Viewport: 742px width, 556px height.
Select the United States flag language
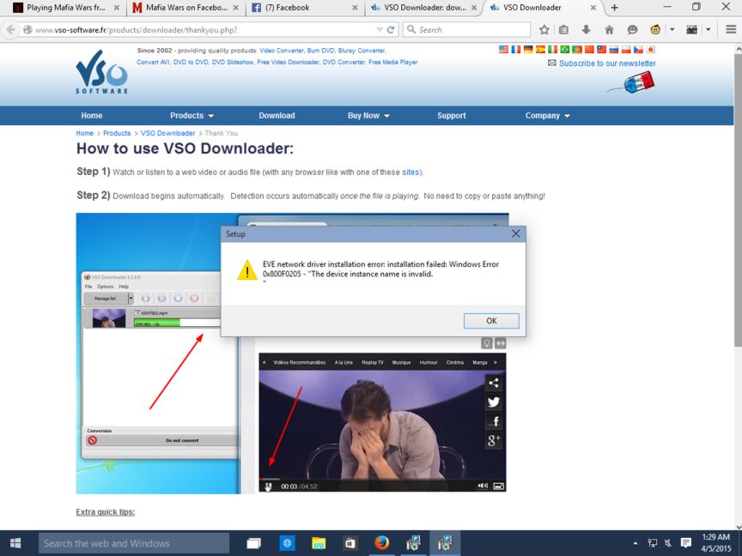(503, 49)
